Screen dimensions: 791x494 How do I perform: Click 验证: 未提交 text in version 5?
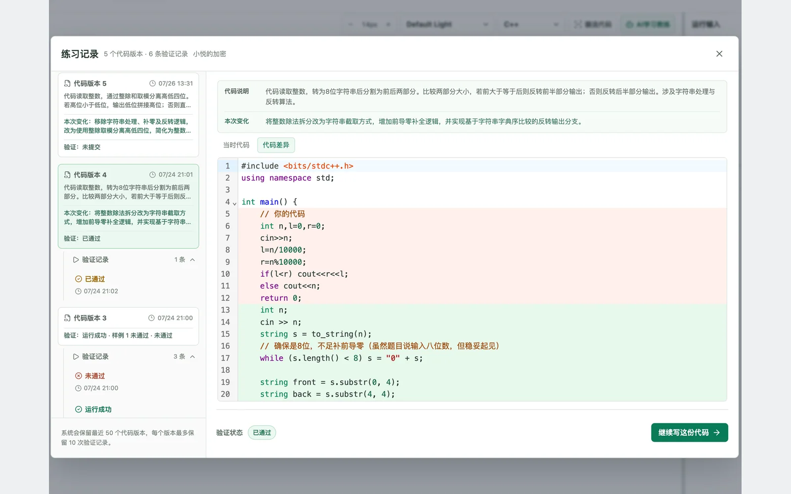(x=82, y=147)
